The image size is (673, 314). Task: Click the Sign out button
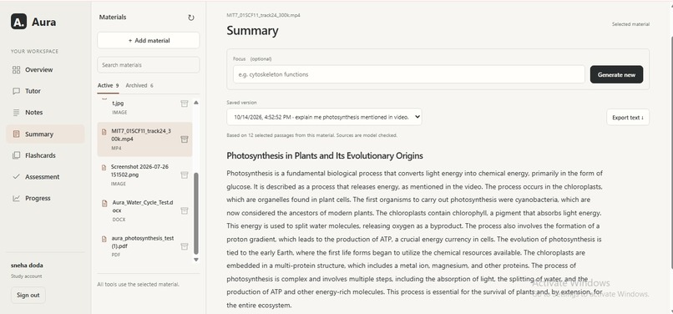click(28, 295)
